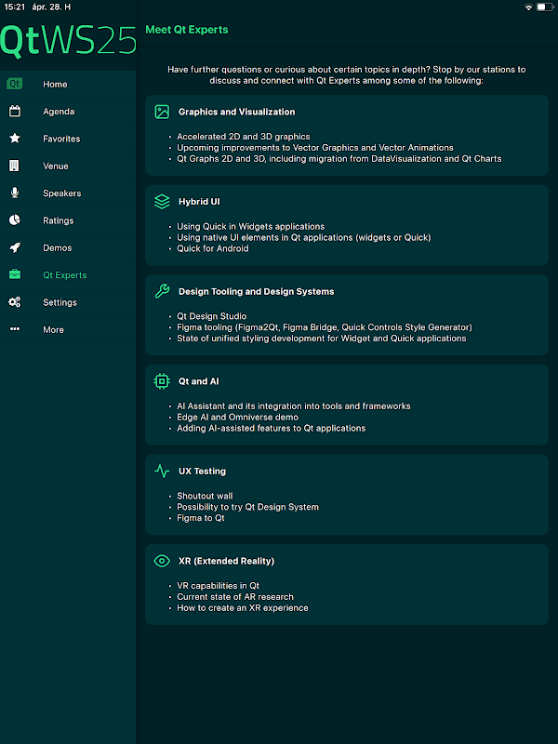The image size is (558, 744).
Task: Click the calendar icon next to Agenda
Action: point(15,111)
